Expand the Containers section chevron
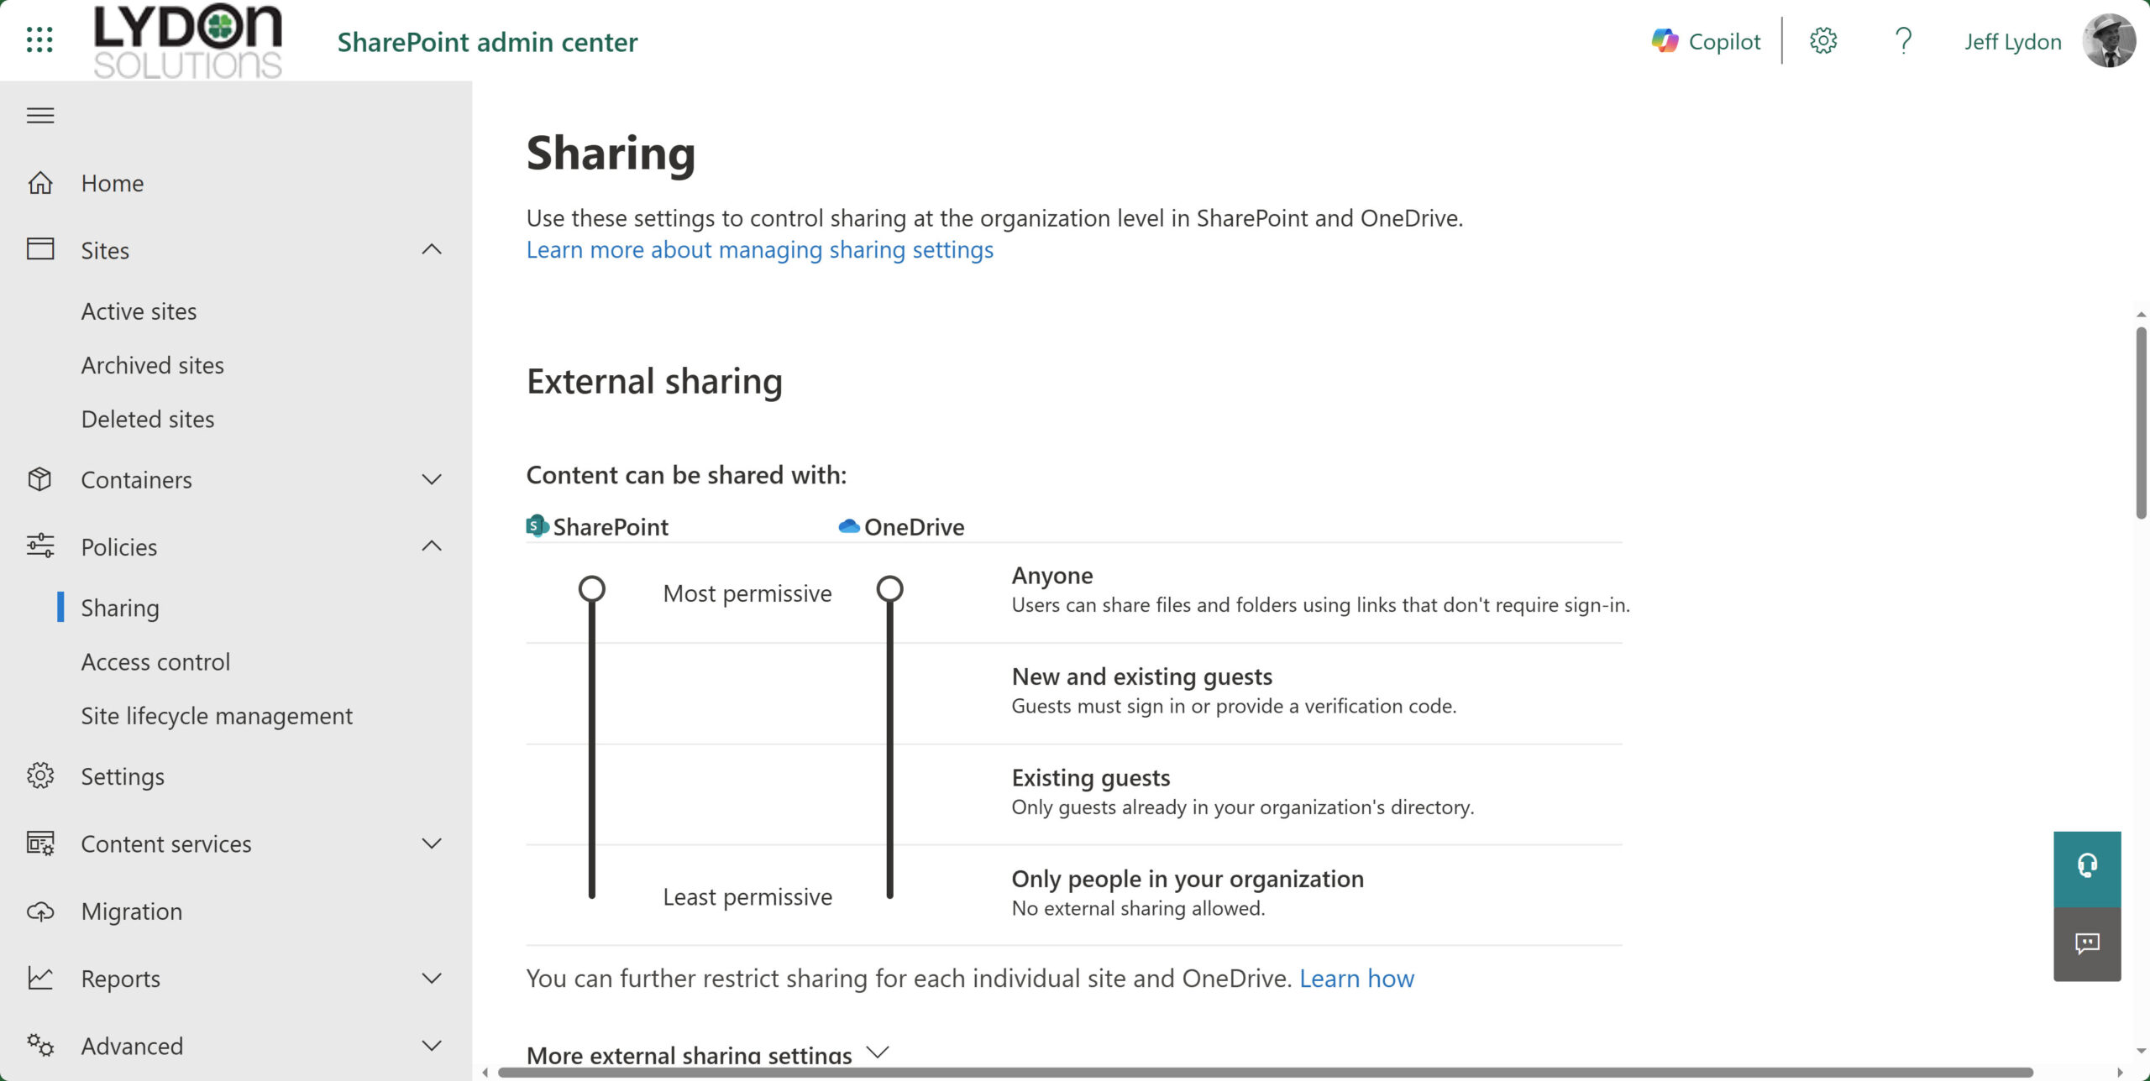2150x1081 pixels. pyautogui.click(x=432, y=479)
